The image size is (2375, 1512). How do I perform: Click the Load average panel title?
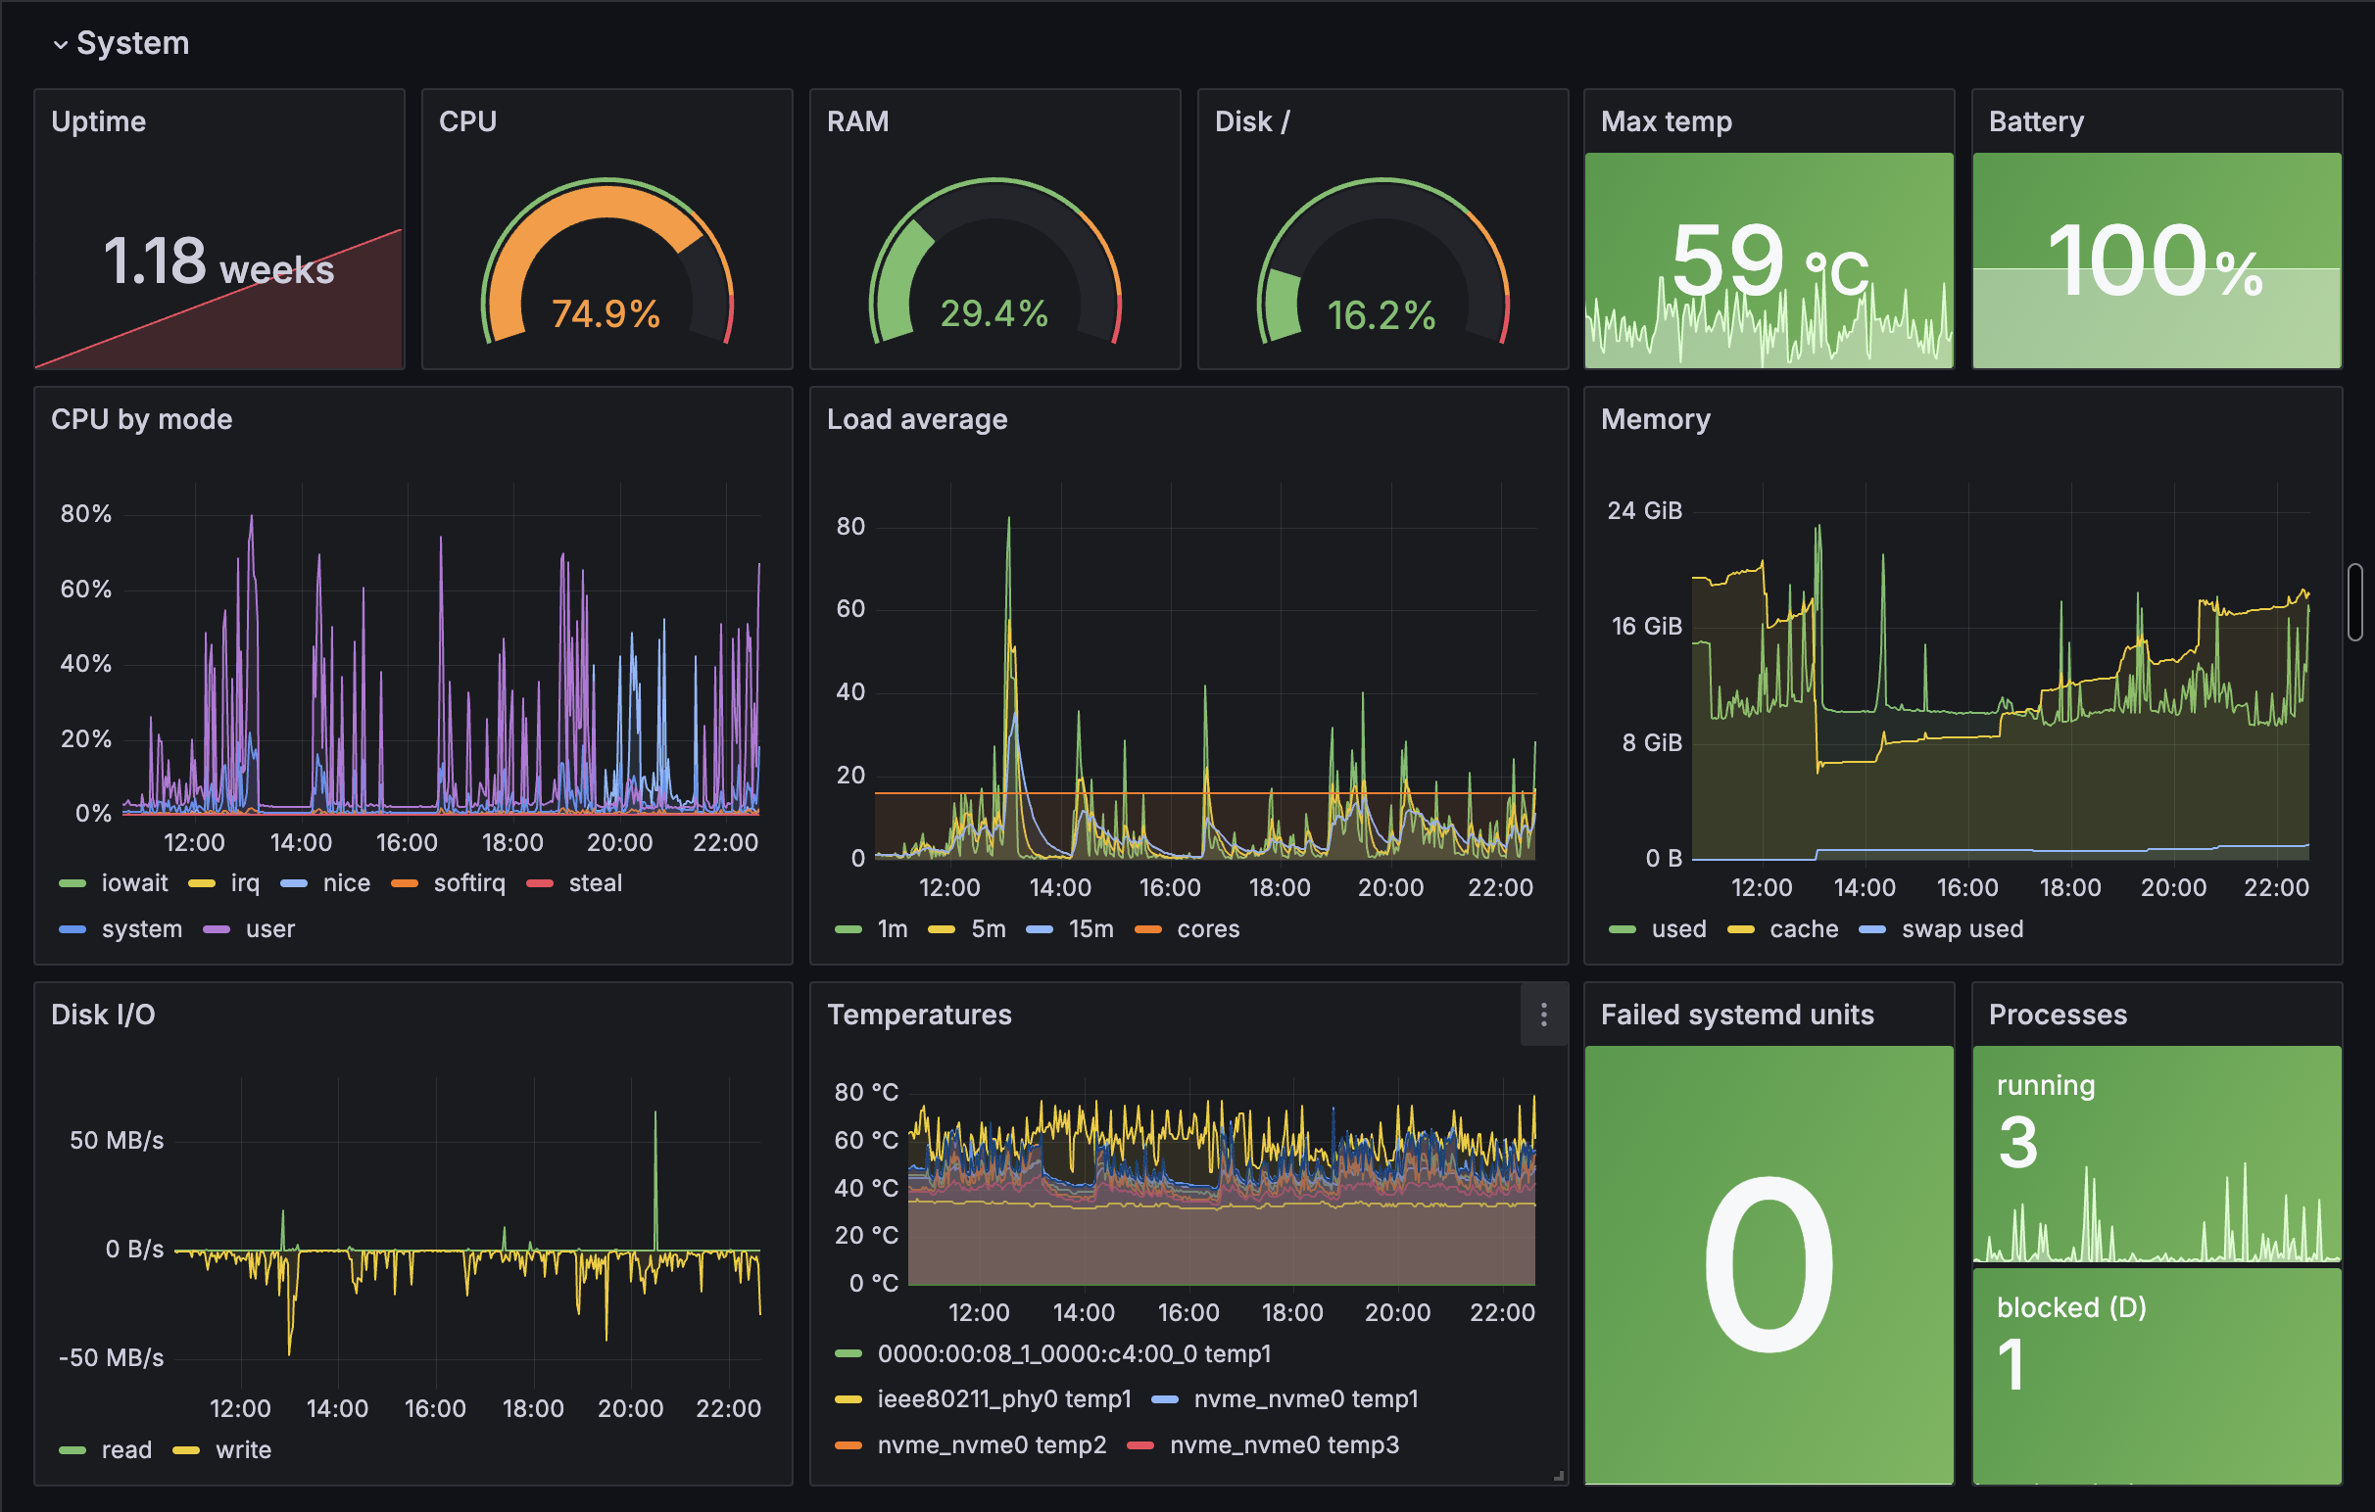[917, 419]
